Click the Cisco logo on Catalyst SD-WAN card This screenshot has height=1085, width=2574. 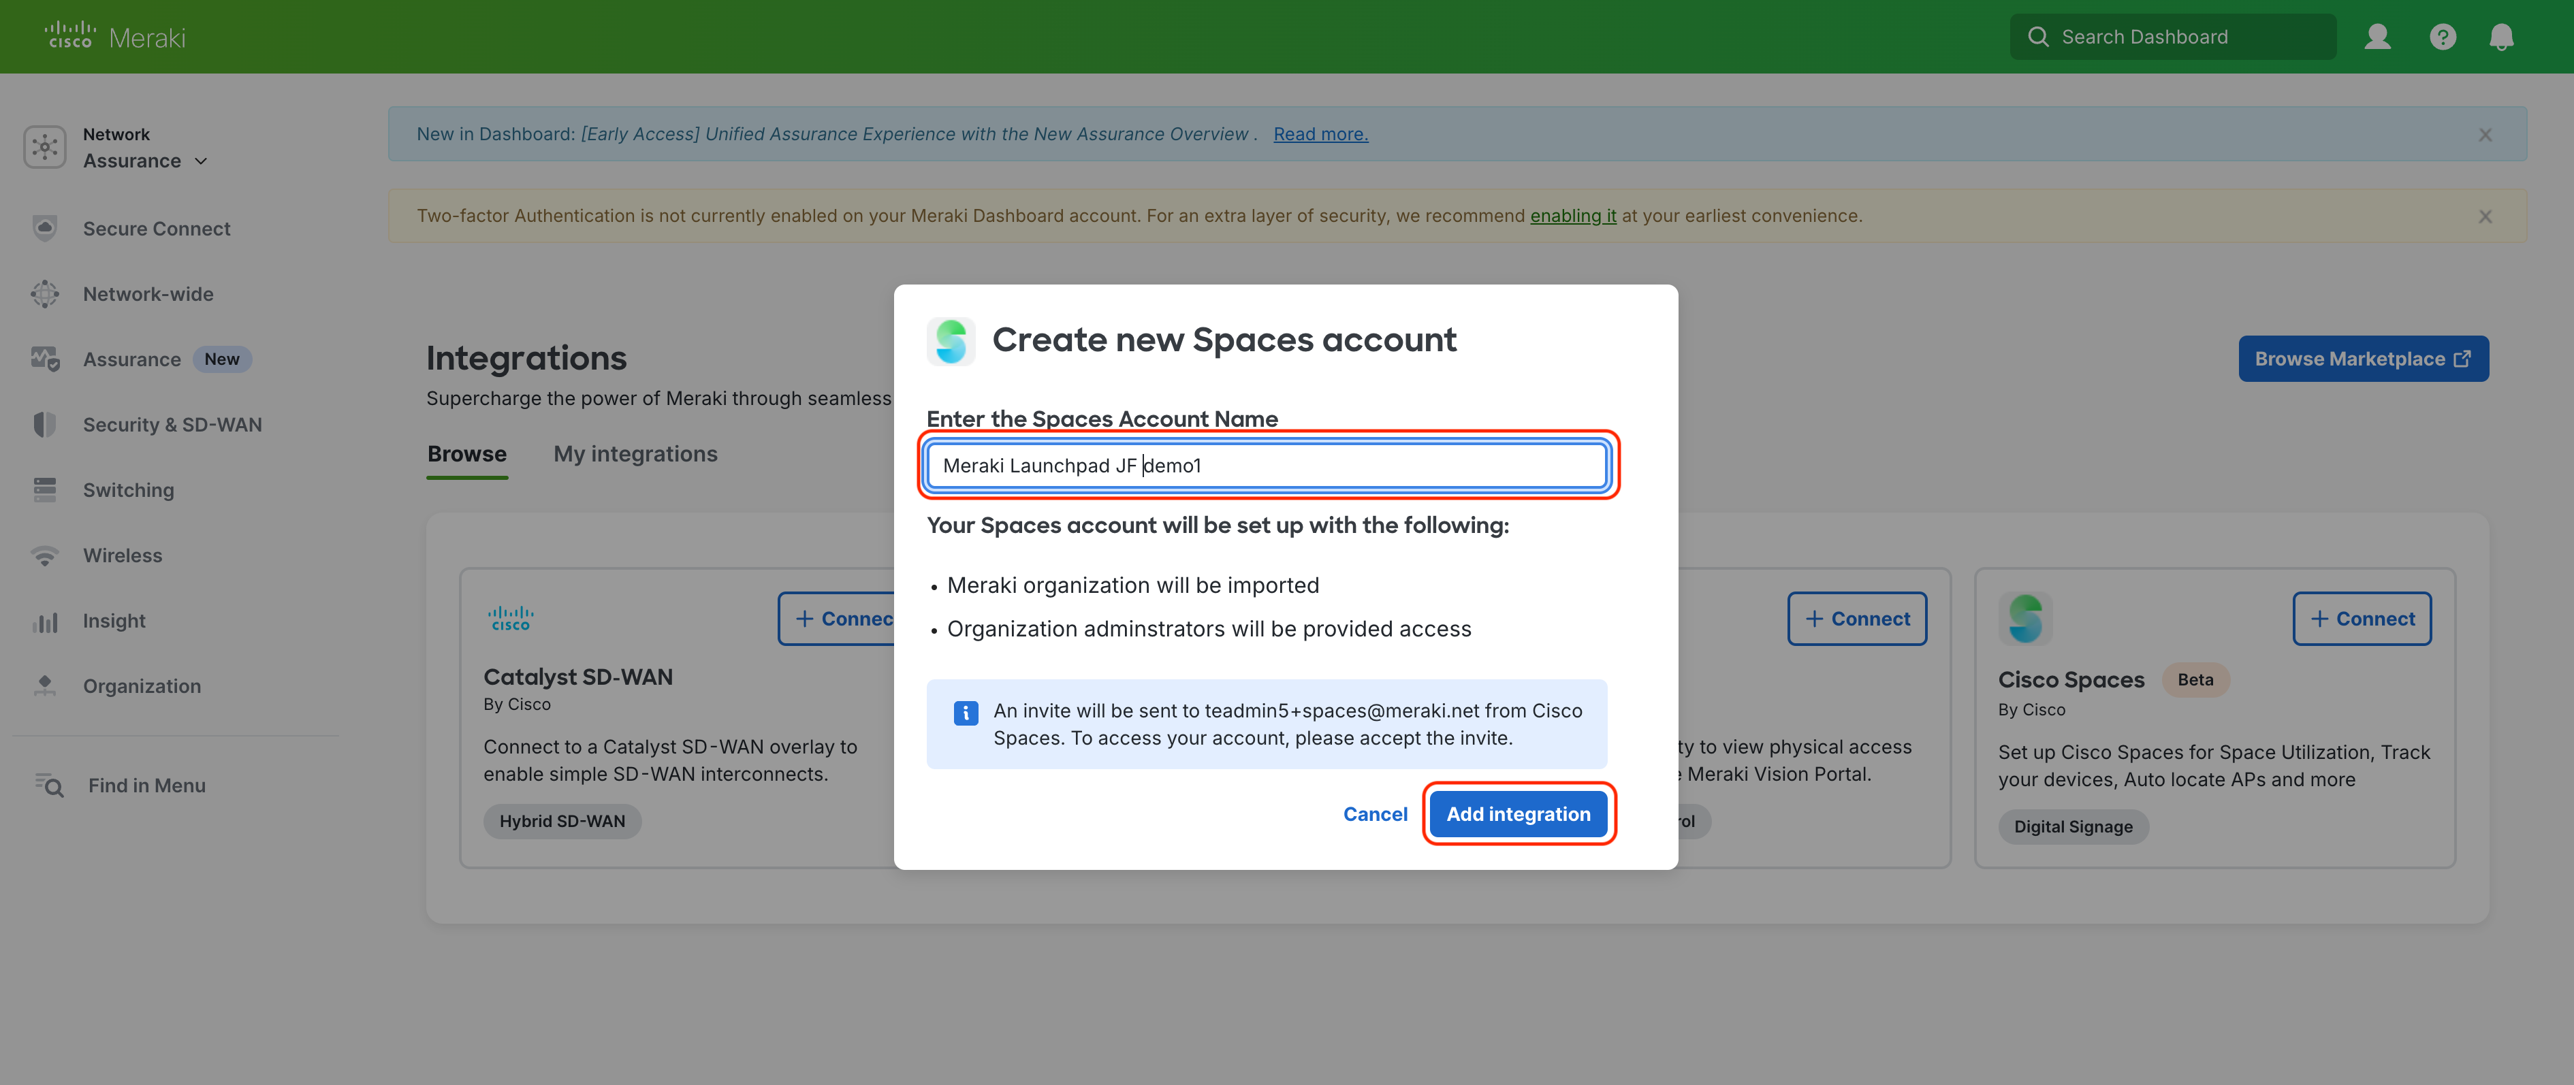coord(511,619)
